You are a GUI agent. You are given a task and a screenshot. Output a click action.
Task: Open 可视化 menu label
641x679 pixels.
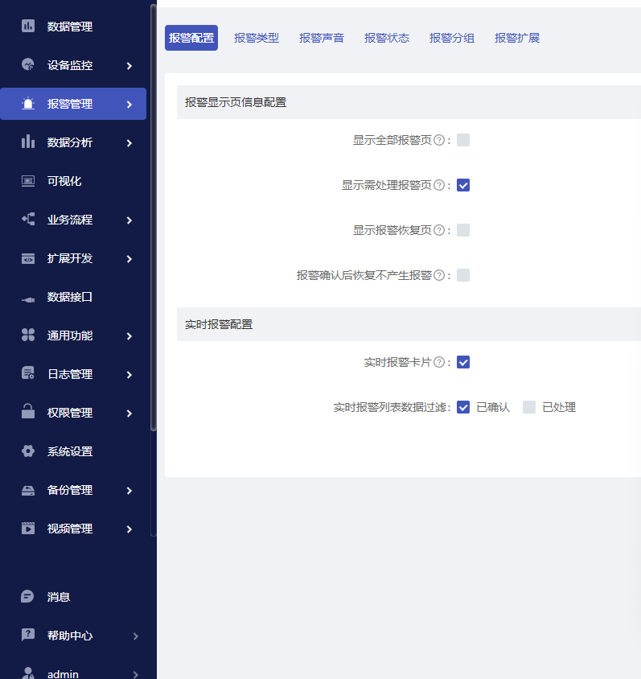tap(64, 181)
